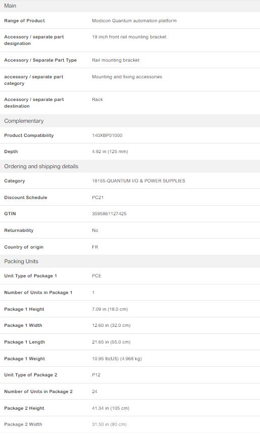Select the Package 1 Length value
Screen dimensions: 260x435
111,342
